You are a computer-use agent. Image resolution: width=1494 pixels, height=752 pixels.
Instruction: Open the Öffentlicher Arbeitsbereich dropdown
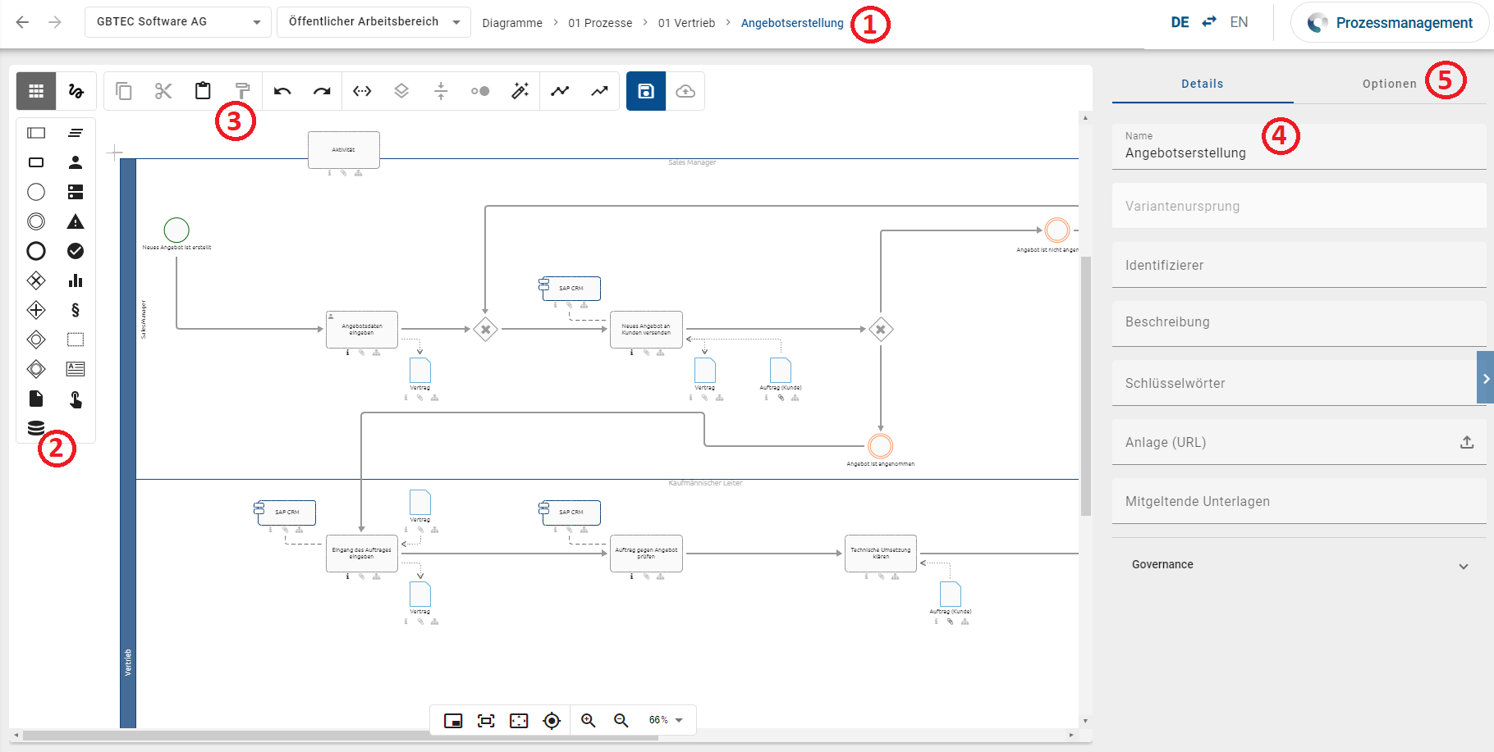tap(373, 22)
